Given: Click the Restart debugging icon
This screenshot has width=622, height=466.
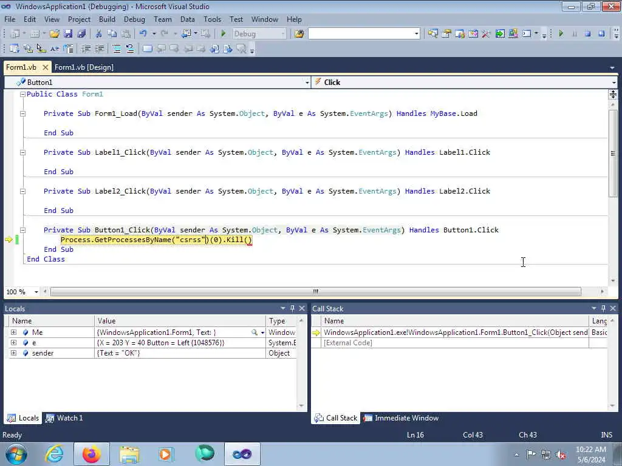Looking at the screenshot, I should (601, 34).
